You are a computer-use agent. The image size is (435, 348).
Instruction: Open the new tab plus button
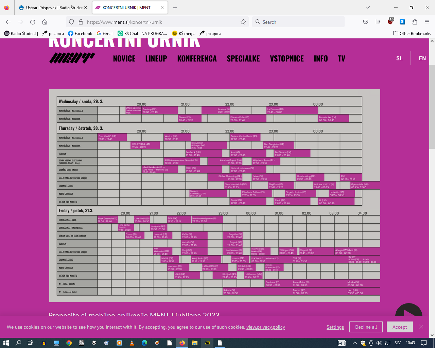(175, 7)
